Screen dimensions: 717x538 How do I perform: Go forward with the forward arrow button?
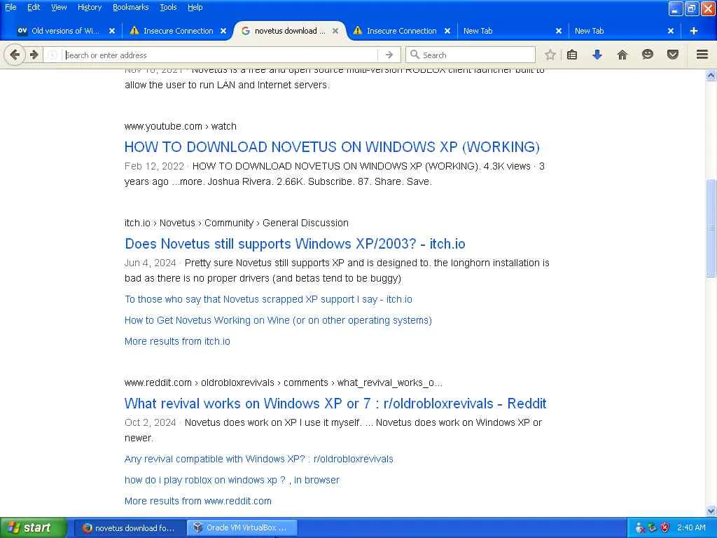[x=34, y=55]
